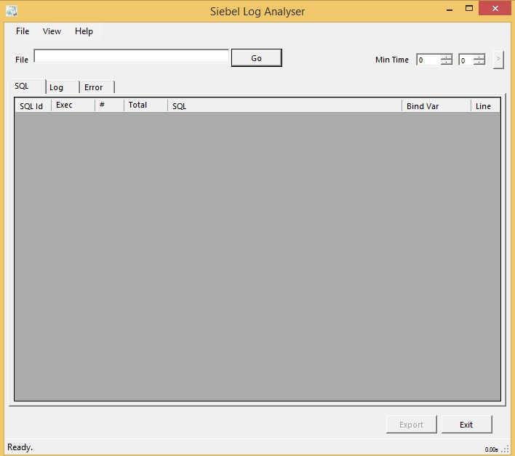This screenshot has height=456, width=515.
Task: Sort by the Exec column header
Action: coord(73,105)
